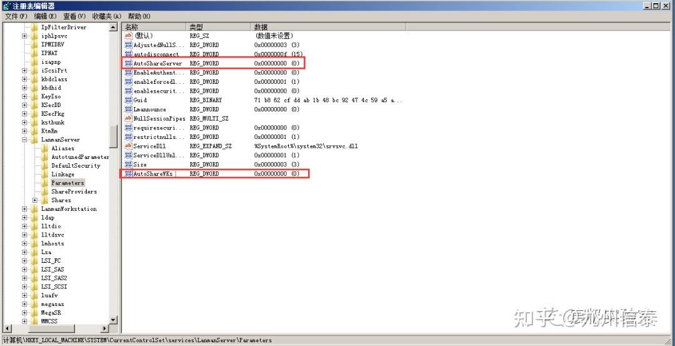Click the ServiceDll expand-string icon
The height and width of the screenshot is (346, 675).
click(128, 146)
